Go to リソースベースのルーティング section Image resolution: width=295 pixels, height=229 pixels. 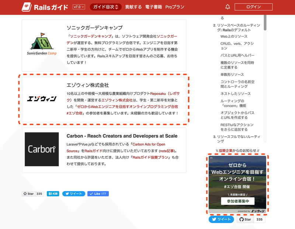pos(239,28)
